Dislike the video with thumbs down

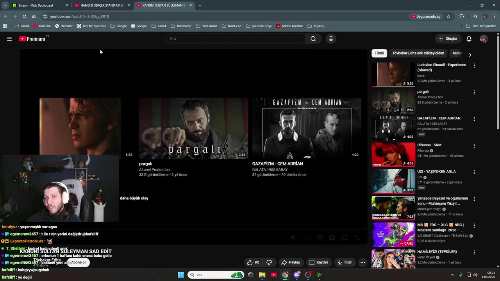269,263
